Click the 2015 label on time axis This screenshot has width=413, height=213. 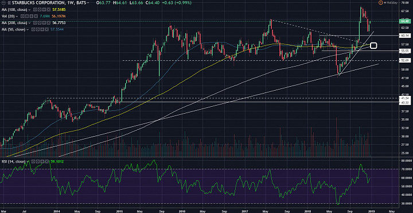click(x=119, y=211)
